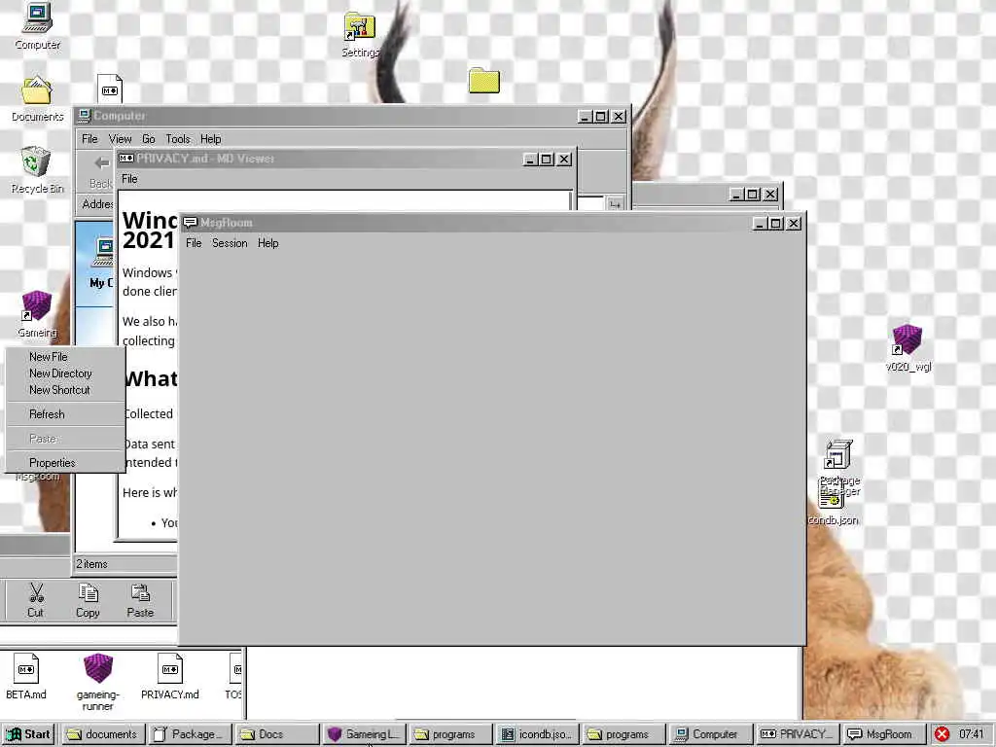Open View menu in Computer window
The image size is (996, 747).
[120, 139]
